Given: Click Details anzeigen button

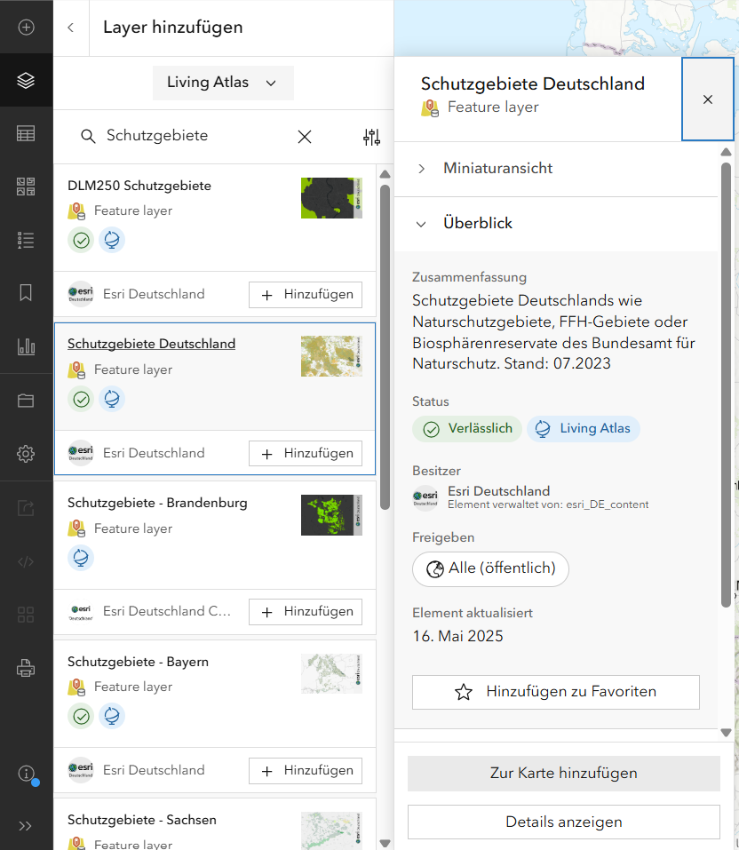Looking at the screenshot, I should [x=564, y=822].
